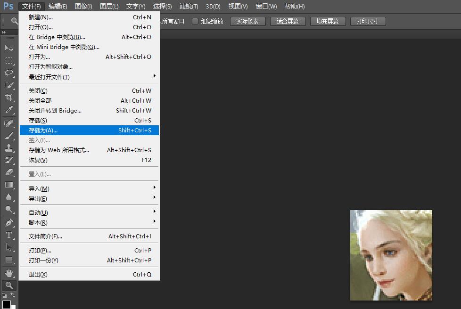Screen dimensions: 461x309
Task: Open the 帮助(H) menu
Action: pos(295,7)
